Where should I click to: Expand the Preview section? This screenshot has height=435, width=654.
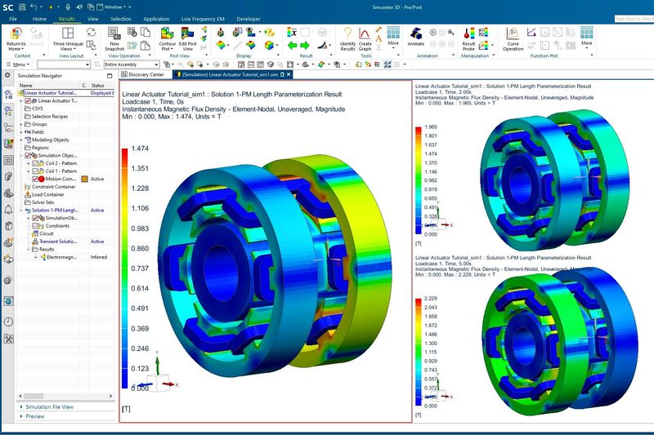pyautogui.click(x=32, y=416)
